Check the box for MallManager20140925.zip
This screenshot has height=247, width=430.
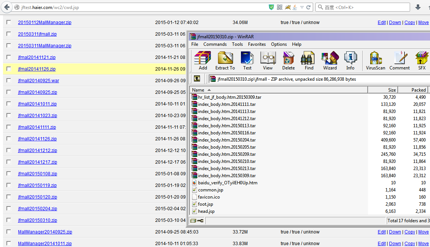click(9, 232)
